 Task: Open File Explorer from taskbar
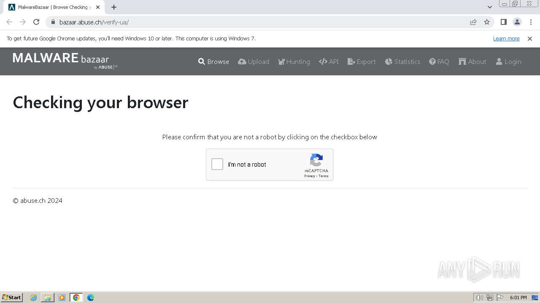click(48, 298)
